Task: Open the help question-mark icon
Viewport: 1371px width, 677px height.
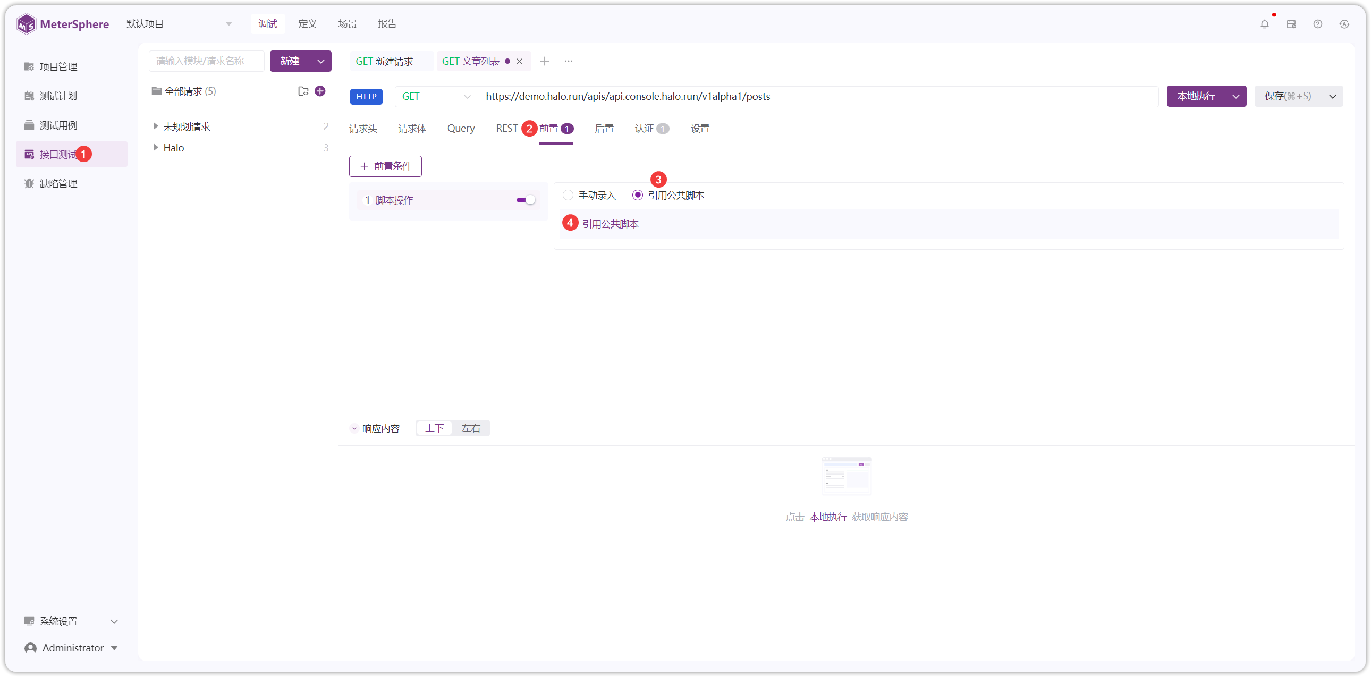Action: click(1318, 24)
